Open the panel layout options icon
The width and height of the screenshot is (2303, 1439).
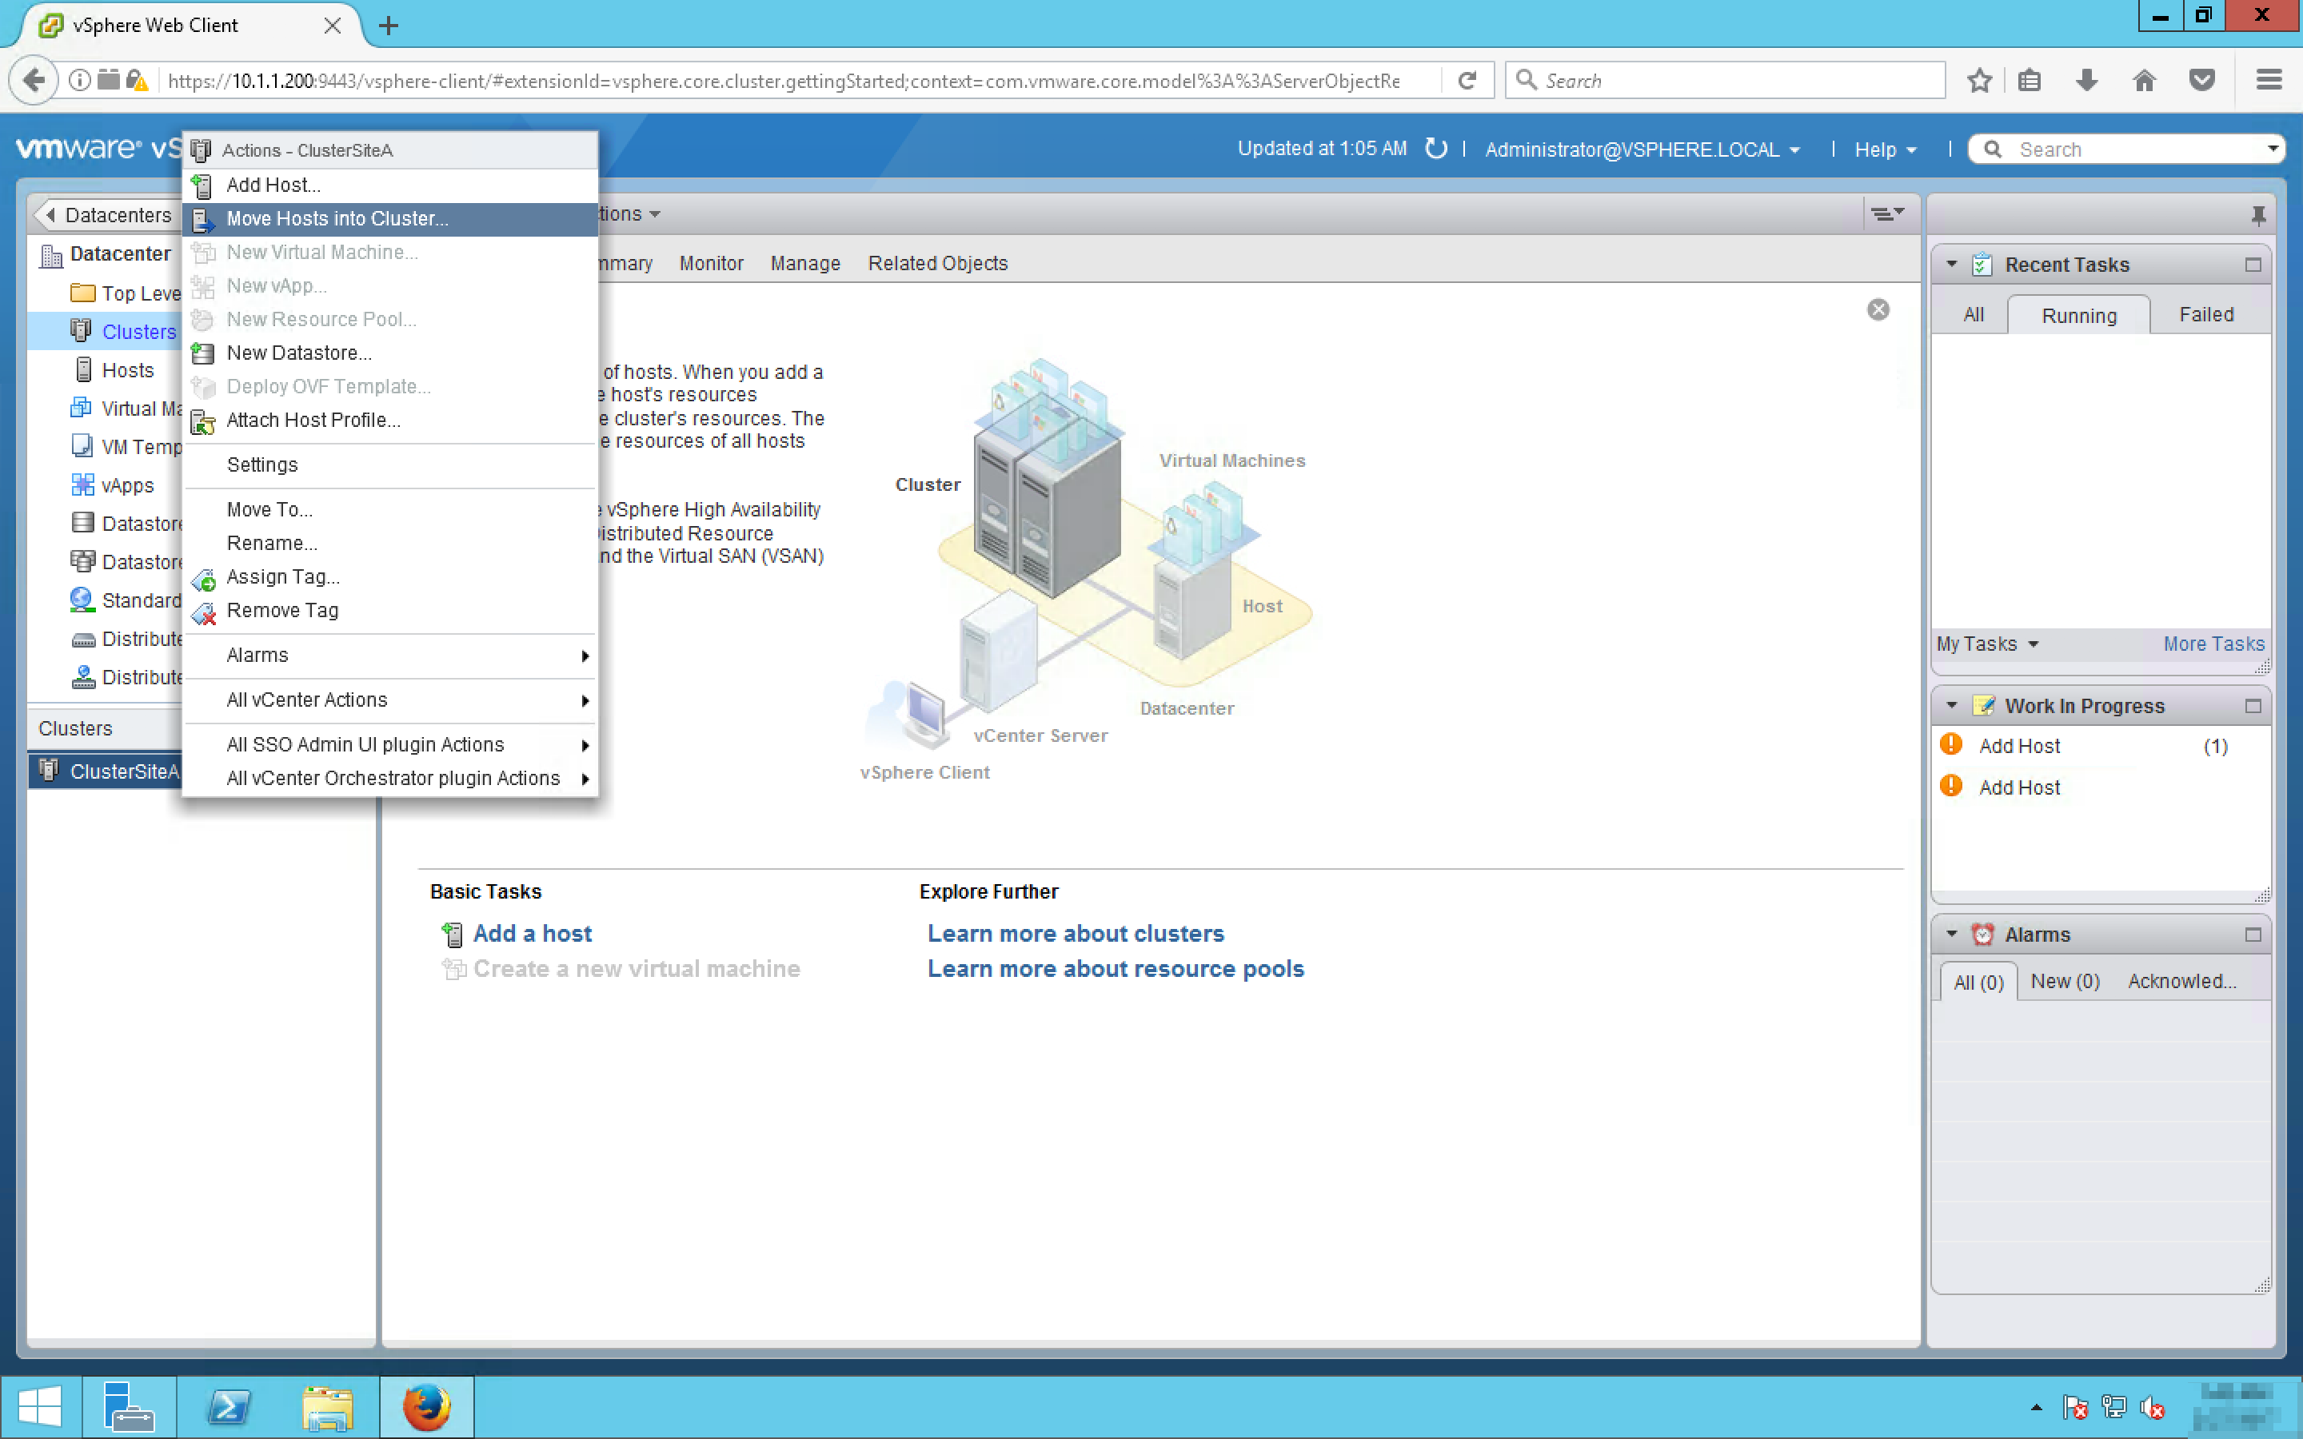pos(1887,214)
